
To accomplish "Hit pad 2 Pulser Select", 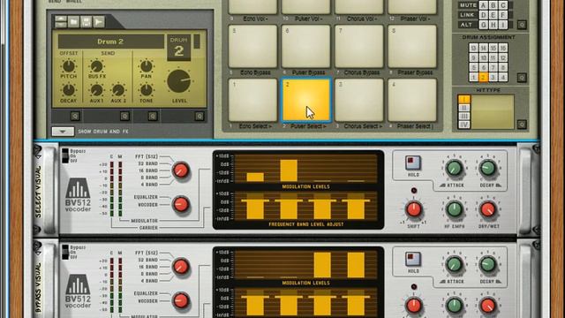I will (306, 101).
